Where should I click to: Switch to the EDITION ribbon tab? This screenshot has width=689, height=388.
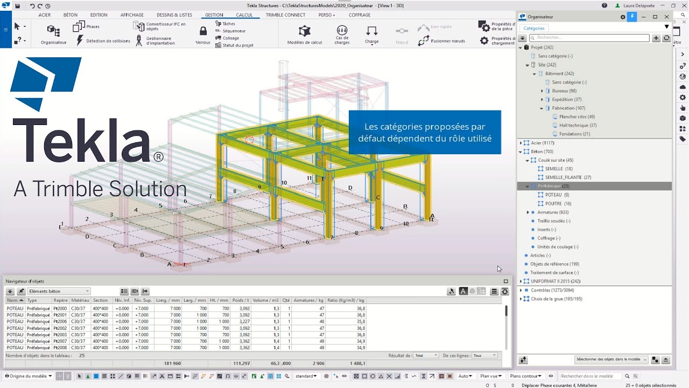[99, 15]
